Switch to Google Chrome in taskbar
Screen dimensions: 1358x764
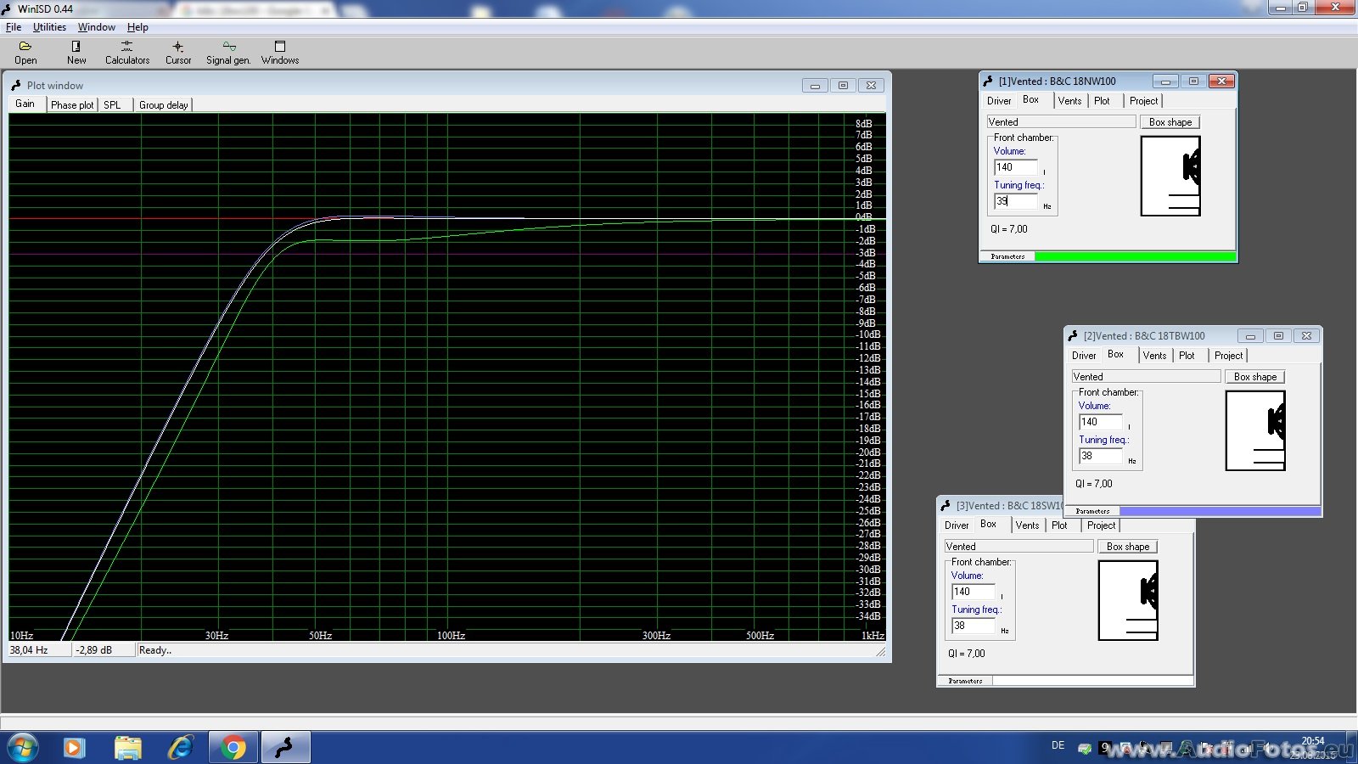pos(233,748)
